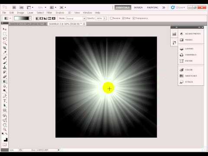Viewport: 208px width, 156px height.
Task: Select the Eyedropper tool
Action: 5,52
